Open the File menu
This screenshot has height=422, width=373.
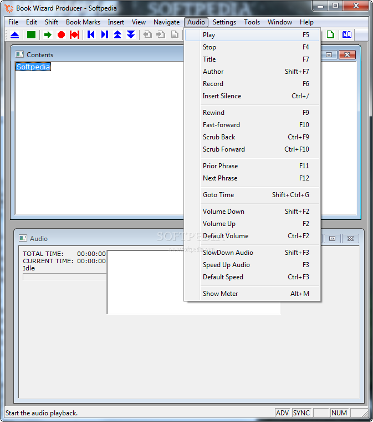(13, 22)
